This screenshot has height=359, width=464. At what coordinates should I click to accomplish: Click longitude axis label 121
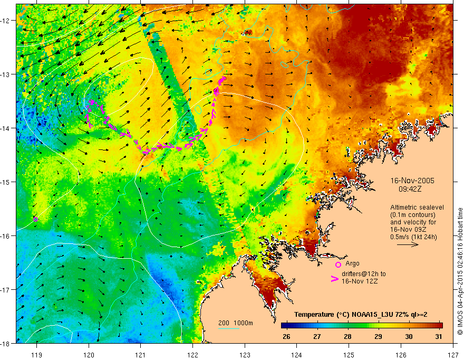(x=141, y=355)
